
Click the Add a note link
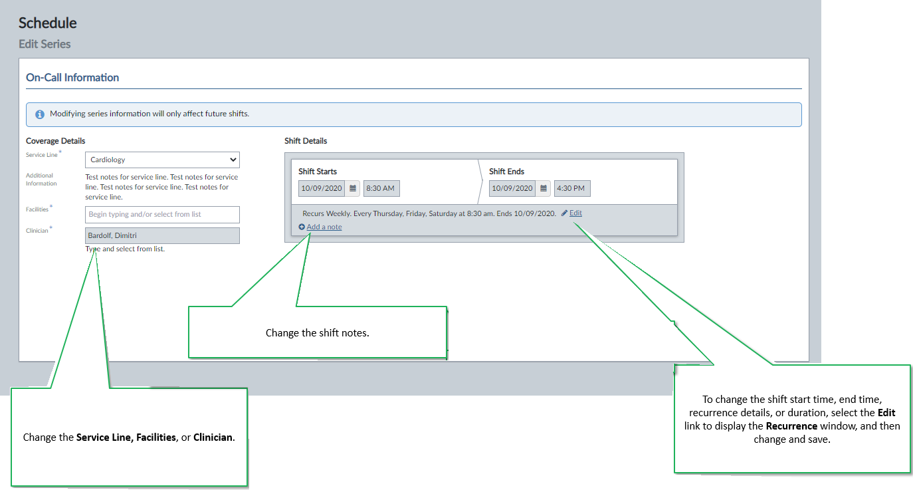[x=324, y=227]
